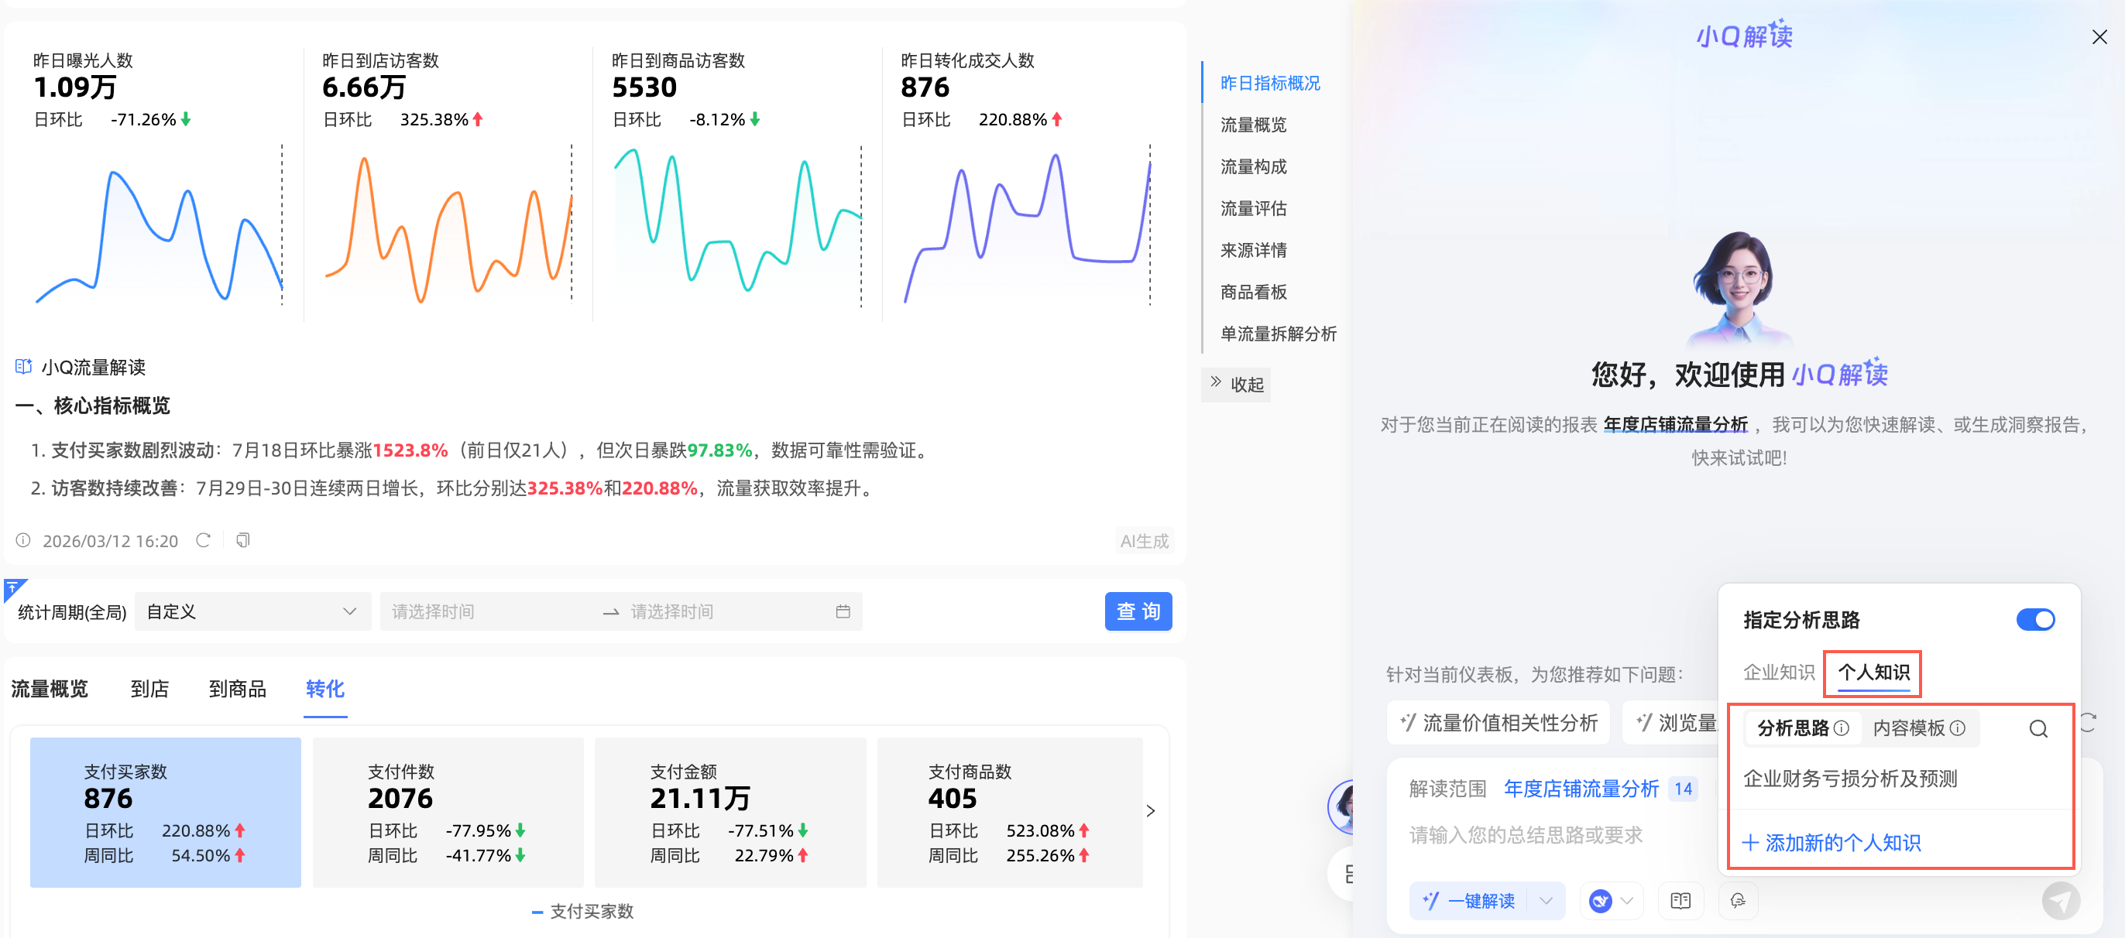
Task: Click the open-book knowledge icon in the chat toolbar
Action: [x=1680, y=900]
